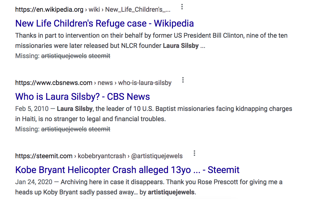Click struck-through artistiquejewels under Wikipedia result
This screenshot has width=317, height=199.
(x=64, y=56)
